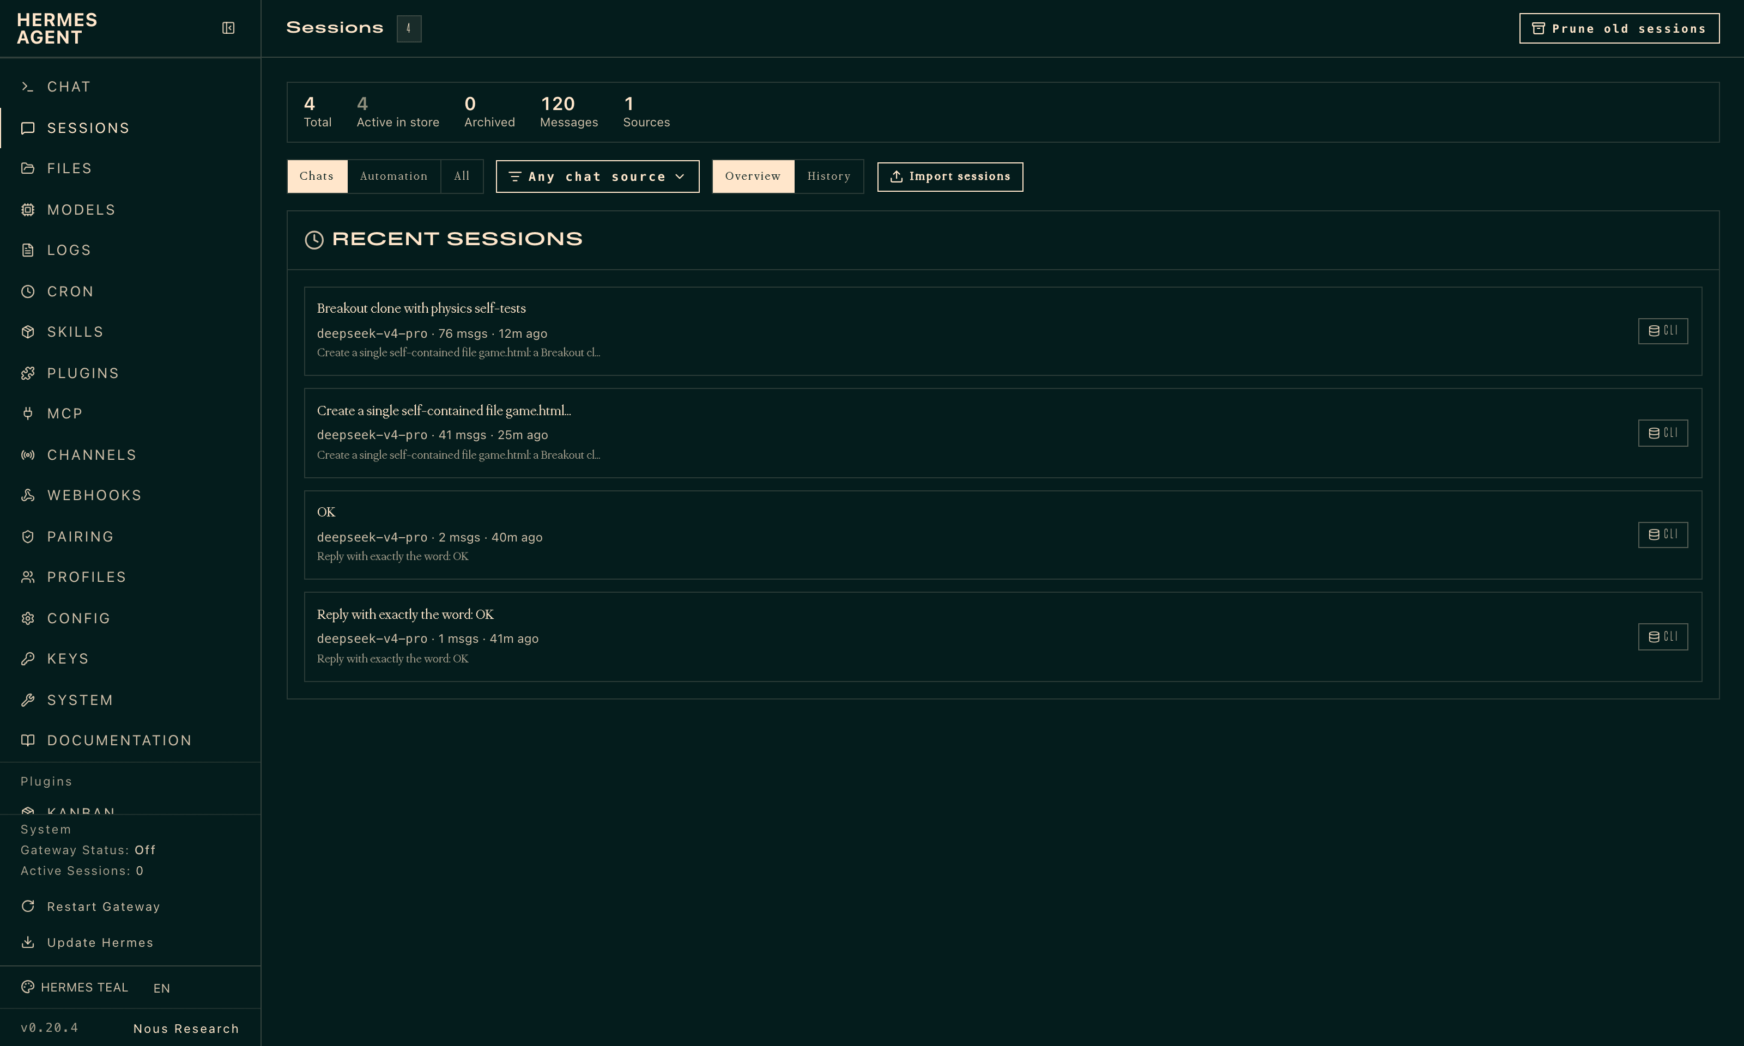Go to the CONFIG menu label
This screenshot has width=1744, height=1046.
[x=79, y=619]
